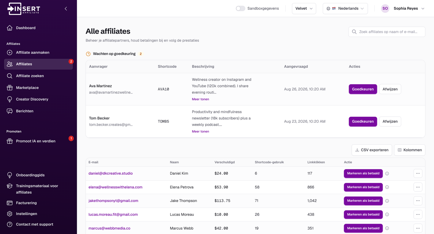This screenshot has height=234, width=434.
Task: Open the Kolommen column selector
Action: [x=410, y=150]
